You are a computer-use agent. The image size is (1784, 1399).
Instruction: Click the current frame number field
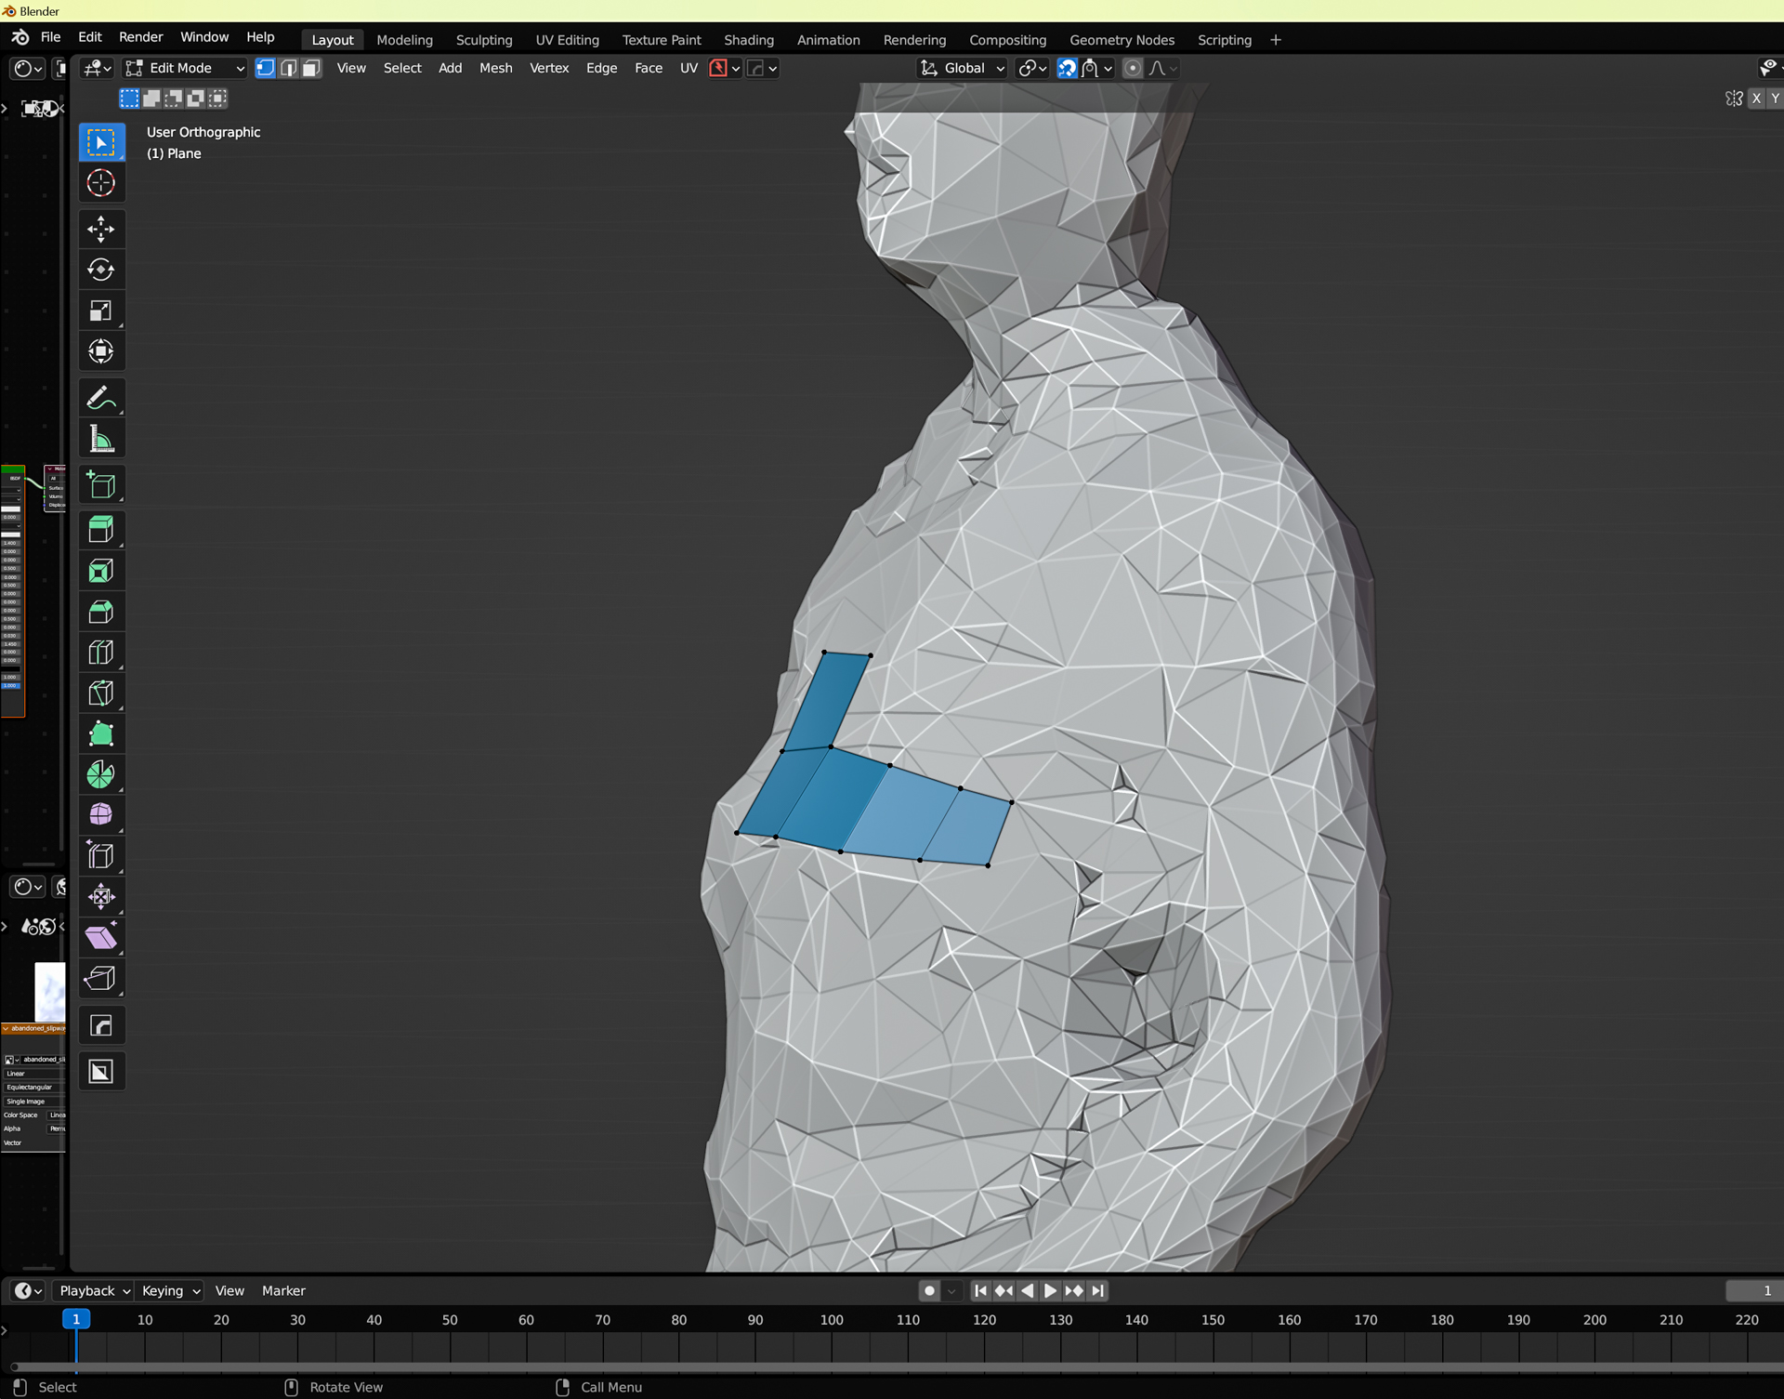1754,1290
